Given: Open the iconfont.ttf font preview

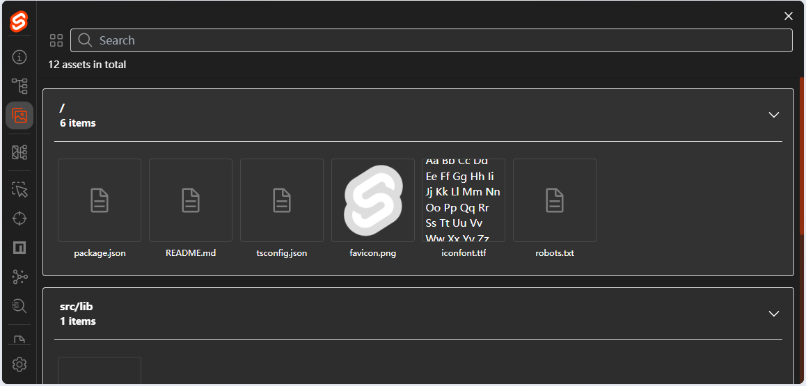Looking at the screenshot, I should click(x=464, y=200).
